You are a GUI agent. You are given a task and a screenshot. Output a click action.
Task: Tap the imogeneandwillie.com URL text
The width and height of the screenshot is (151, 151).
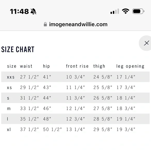[x=78, y=24]
